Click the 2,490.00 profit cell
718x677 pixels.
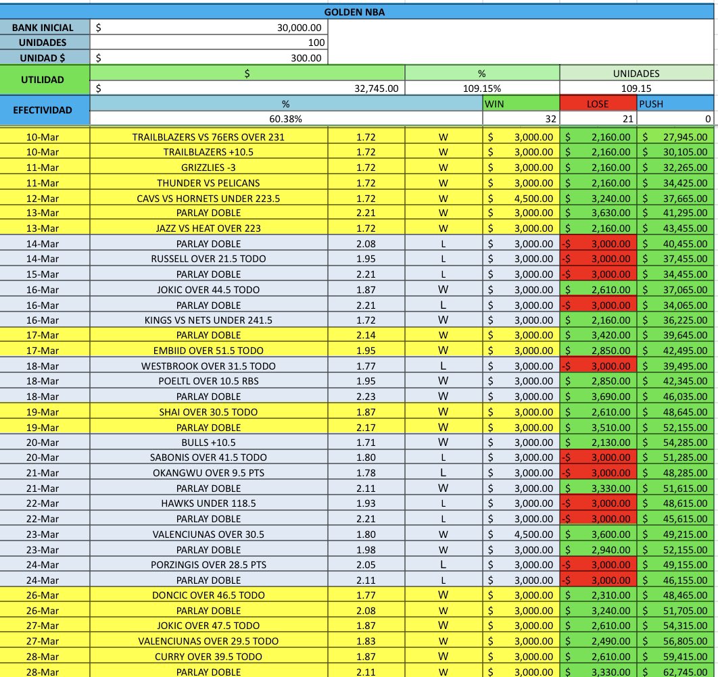(x=598, y=641)
